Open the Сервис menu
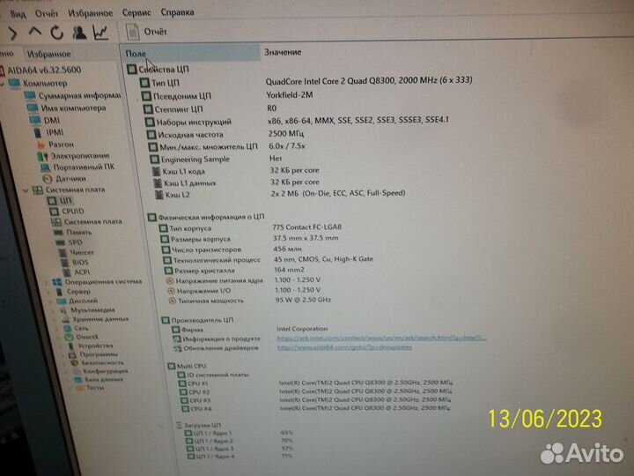Screen dimensions: 634x476 (136, 12)
